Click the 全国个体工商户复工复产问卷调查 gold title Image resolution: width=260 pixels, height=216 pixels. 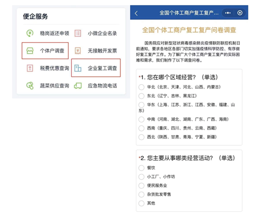(x=189, y=30)
